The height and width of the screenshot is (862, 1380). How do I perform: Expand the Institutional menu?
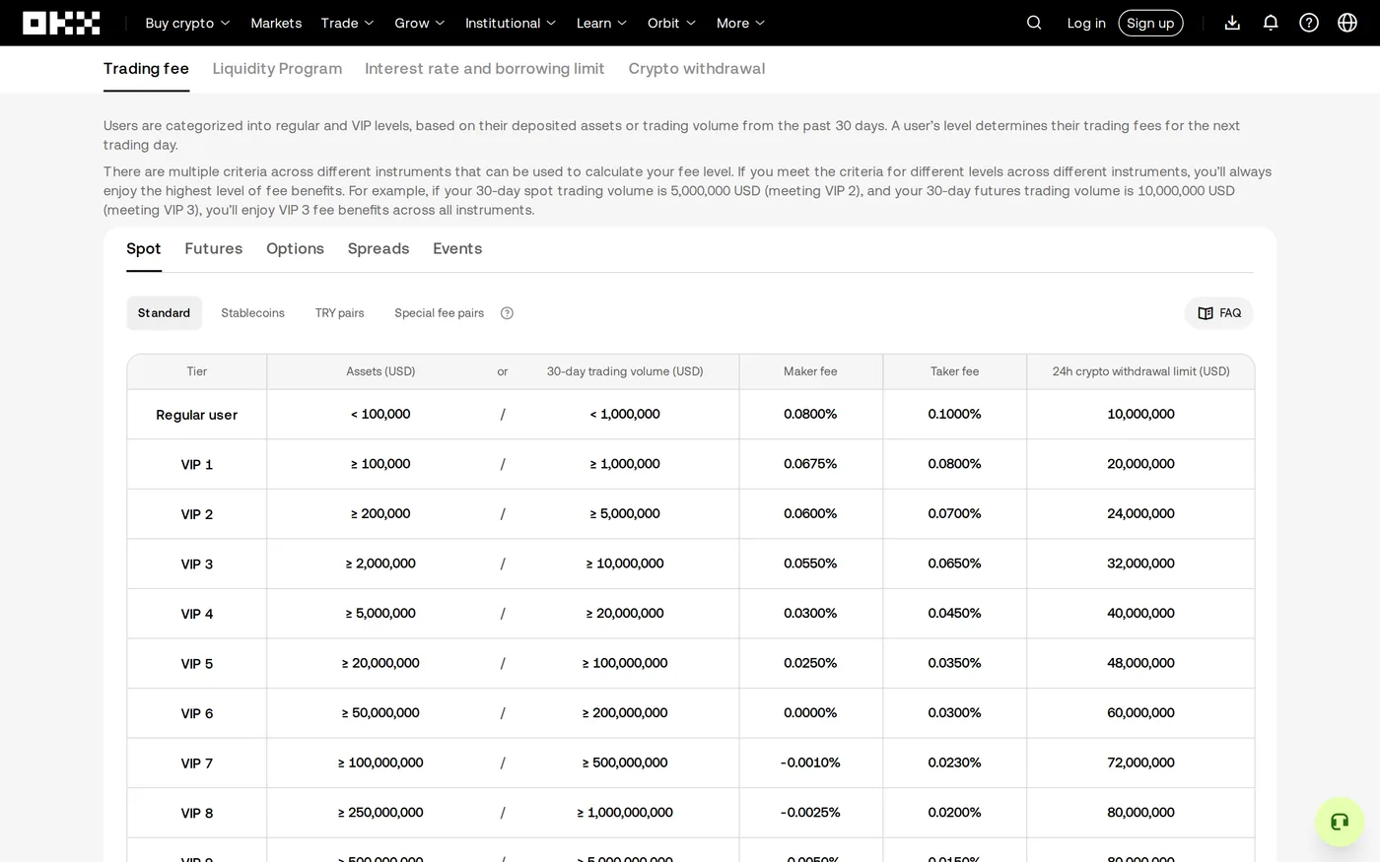pyautogui.click(x=511, y=23)
